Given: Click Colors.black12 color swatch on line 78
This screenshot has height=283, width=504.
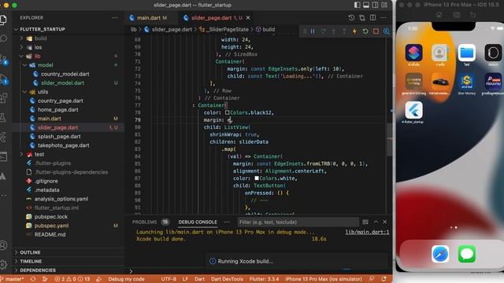Looking at the screenshot, I should pos(228,112).
